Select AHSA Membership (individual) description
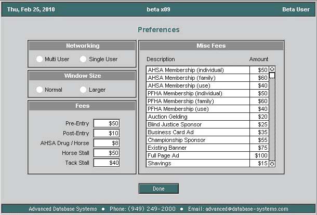 [198, 70]
